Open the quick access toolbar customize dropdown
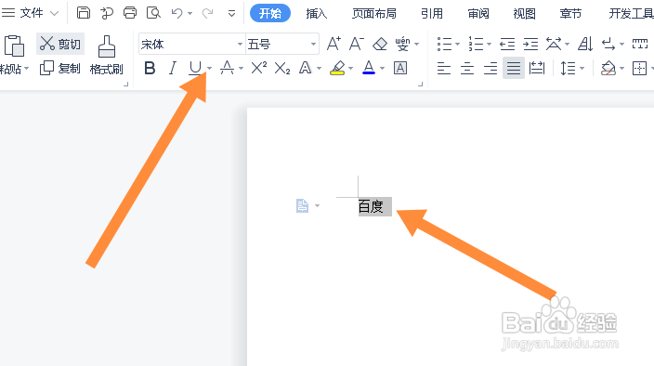Screen dimensions: 654x366 tap(231, 14)
